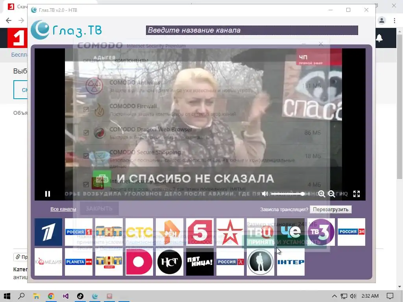Open taskbar search magnifier
Screen dimensions: 403x302
click(22, 296)
